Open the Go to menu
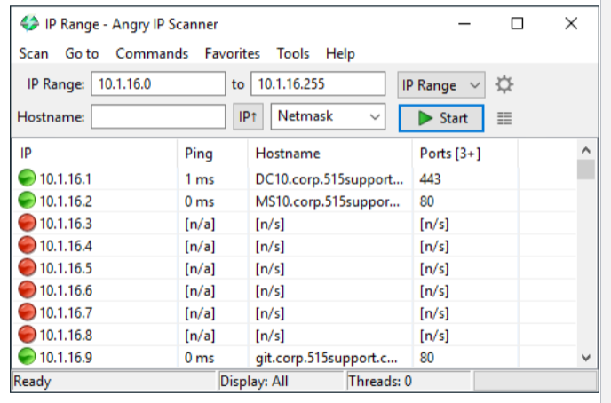 tap(82, 53)
